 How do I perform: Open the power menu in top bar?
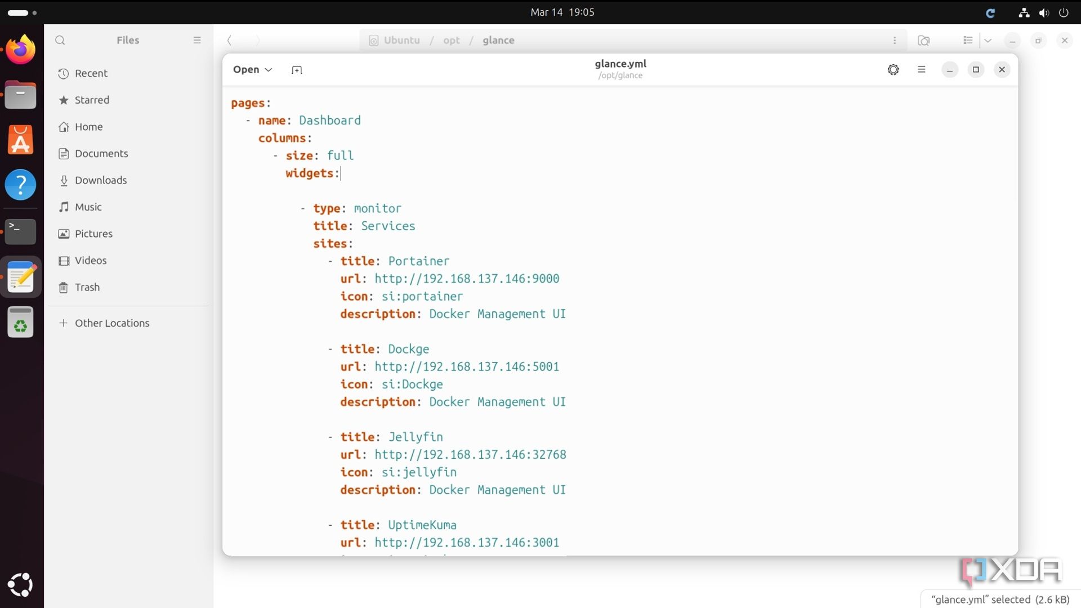(x=1064, y=12)
